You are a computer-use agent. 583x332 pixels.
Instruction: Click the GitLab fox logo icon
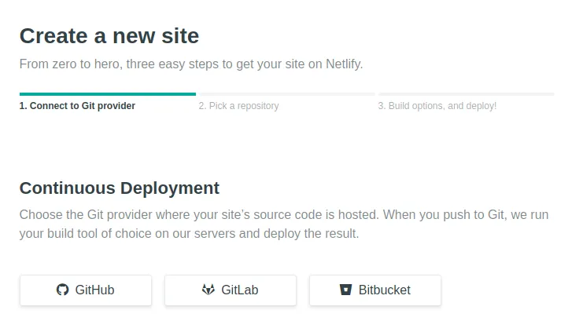click(x=208, y=290)
